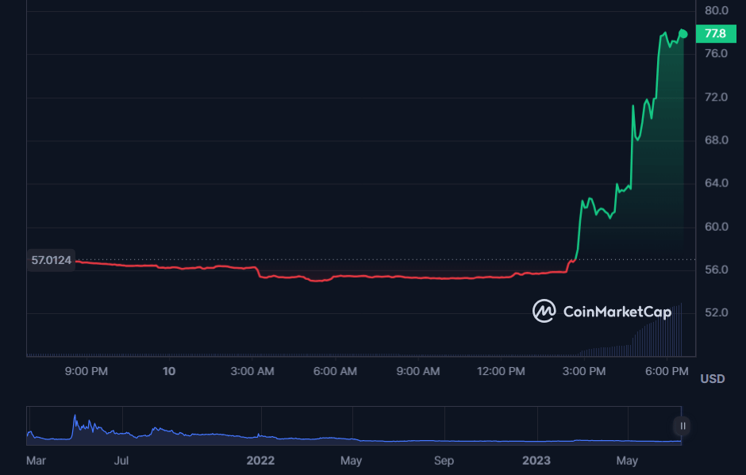Click the bold 10 date axis label

tap(169, 371)
